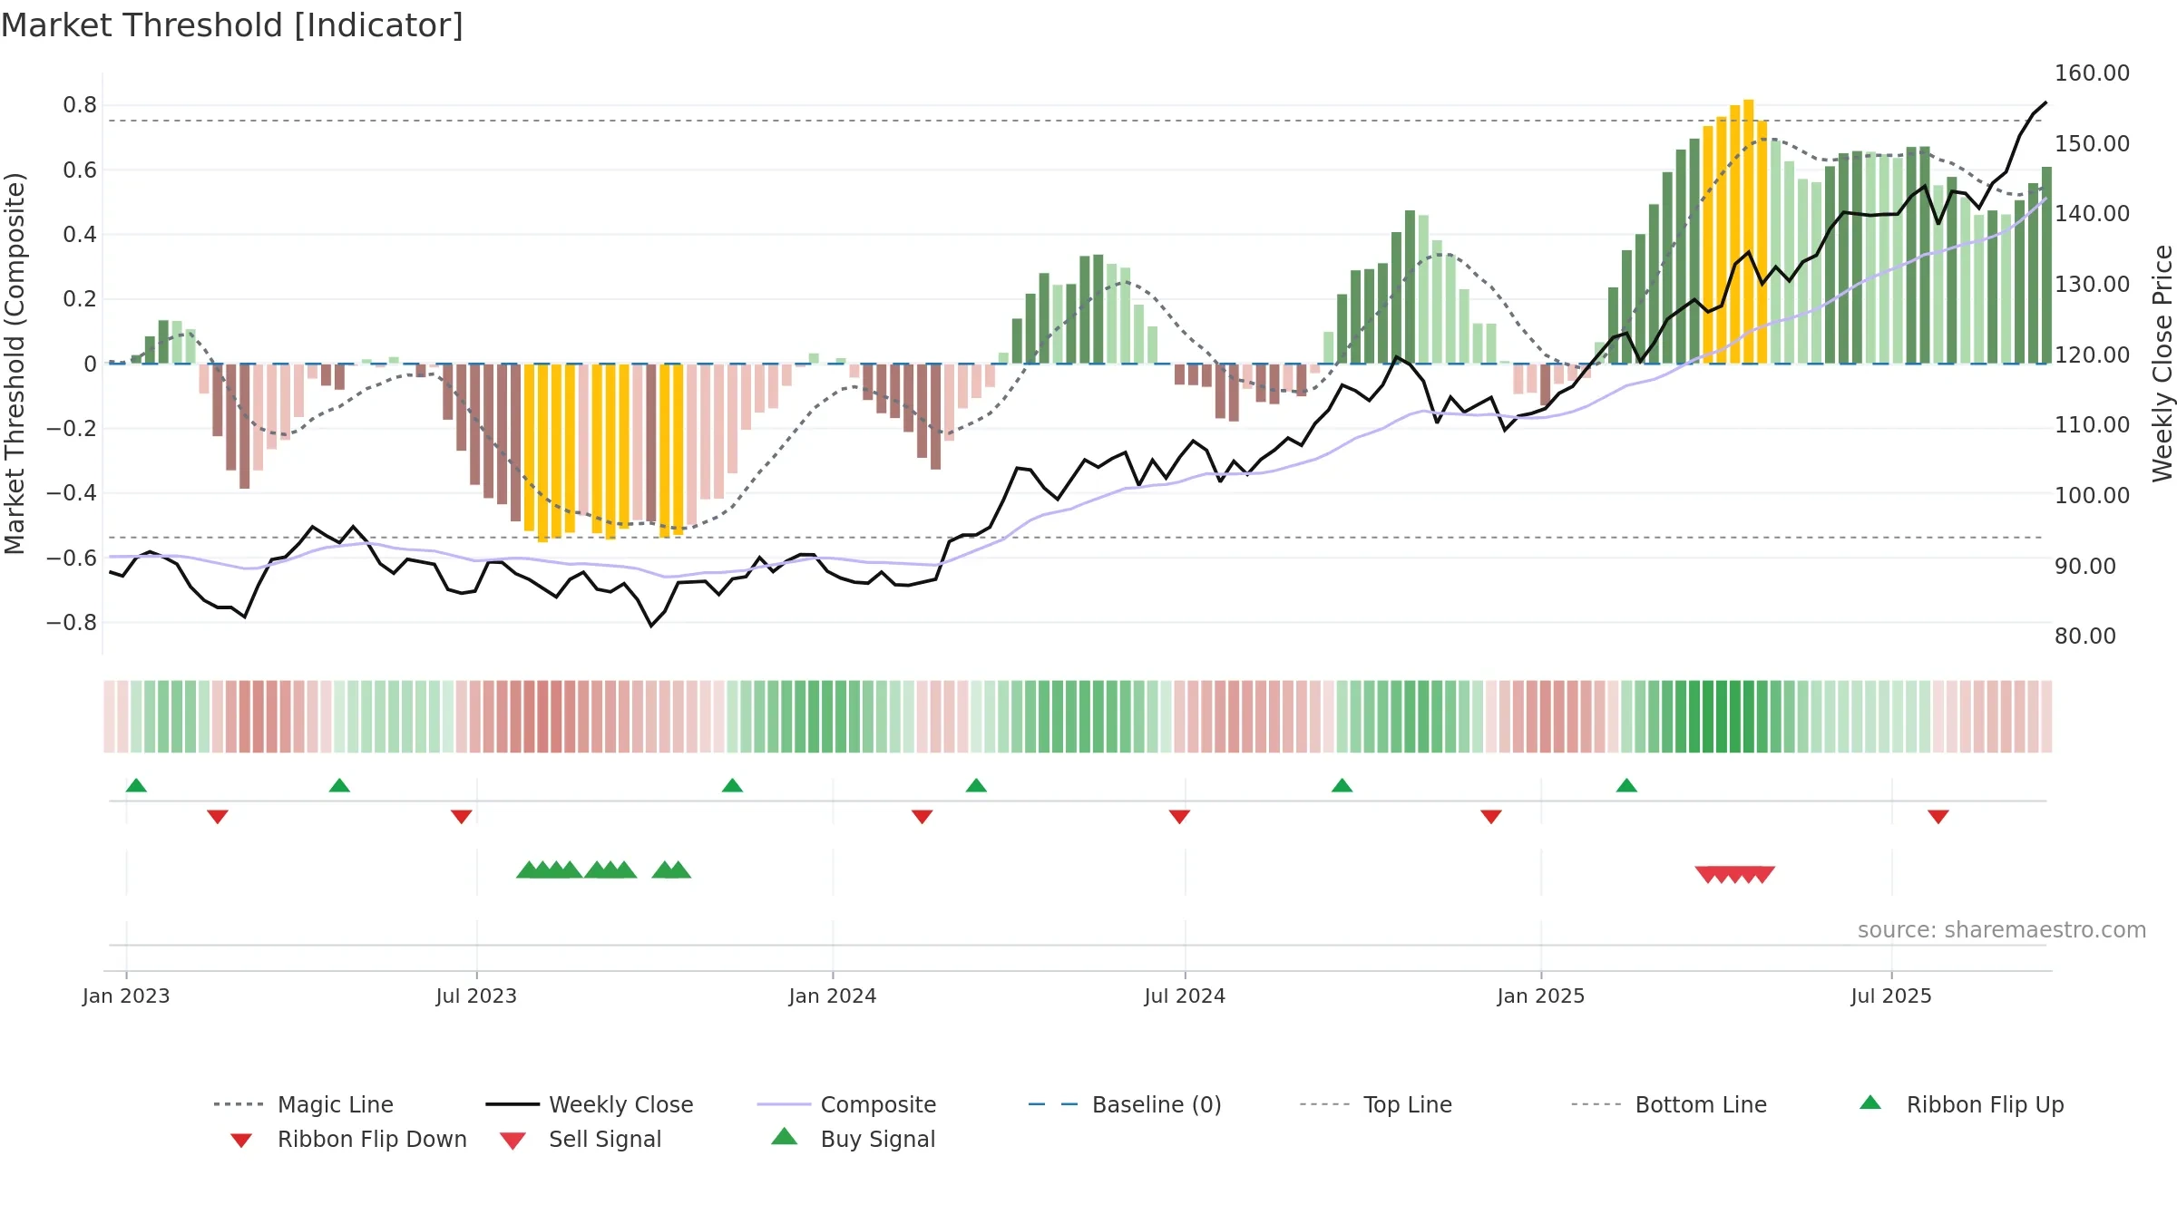This screenshot has height=1224, width=2177.
Task: Click the Ribbon Flip Up marker just after Jan 2025
Action: (1626, 785)
